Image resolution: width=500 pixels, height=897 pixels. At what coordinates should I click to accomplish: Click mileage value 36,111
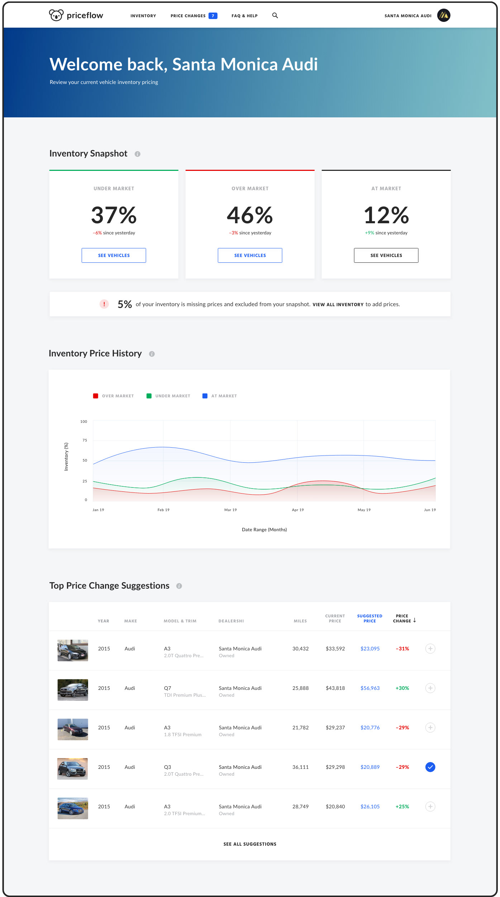tap(300, 767)
